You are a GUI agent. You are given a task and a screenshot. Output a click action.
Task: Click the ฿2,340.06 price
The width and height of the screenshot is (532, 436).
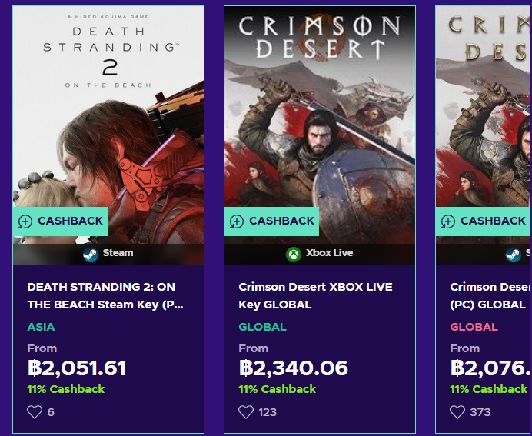point(294,368)
